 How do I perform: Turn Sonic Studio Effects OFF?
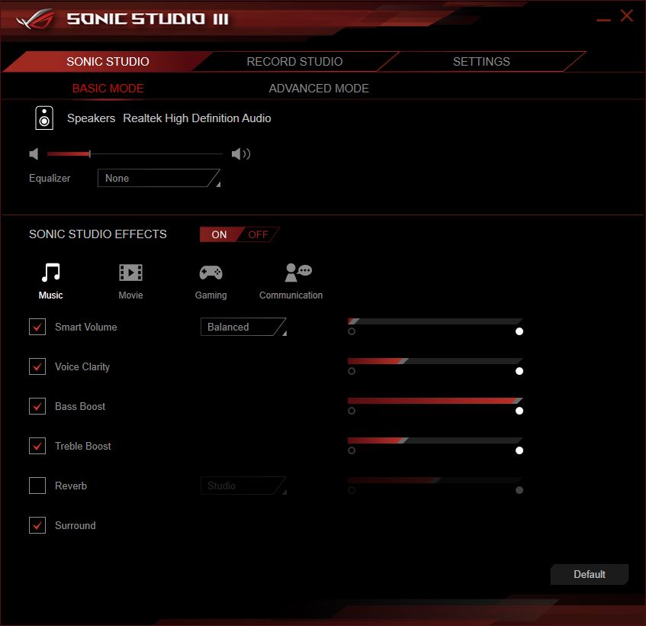(x=259, y=234)
